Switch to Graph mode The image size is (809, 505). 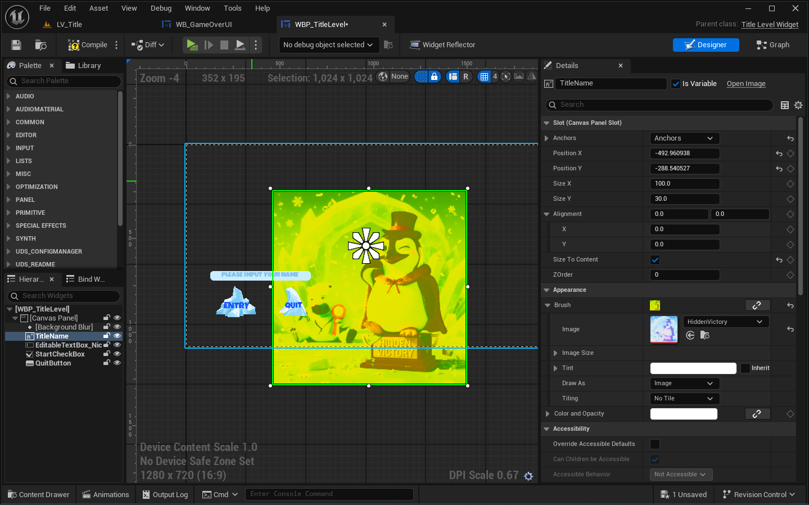coord(773,45)
